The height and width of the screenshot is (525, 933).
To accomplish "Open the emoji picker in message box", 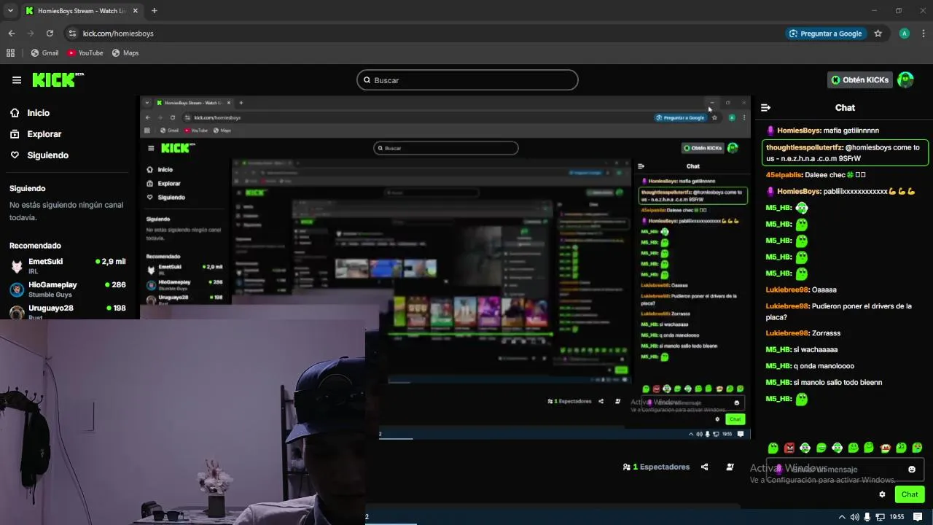I will point(911,469).
